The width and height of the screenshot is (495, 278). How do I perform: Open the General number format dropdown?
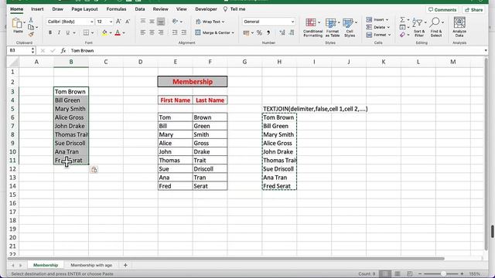292,22
